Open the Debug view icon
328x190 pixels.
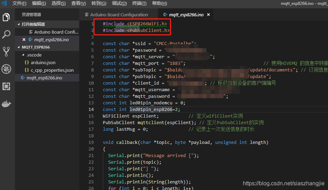[6, 69]
